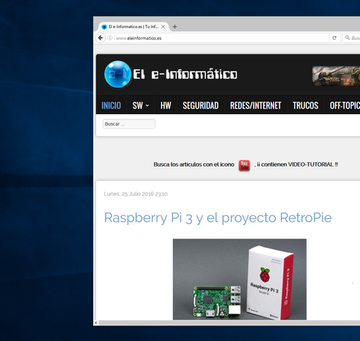Click the magnifier icon in browser search box
The height and width of the screenshot is (341, 360).
(347, 38)
